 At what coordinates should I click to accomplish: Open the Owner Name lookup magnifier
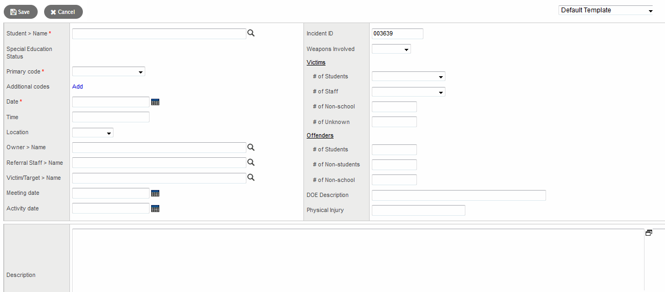click(x=251, y=147)
